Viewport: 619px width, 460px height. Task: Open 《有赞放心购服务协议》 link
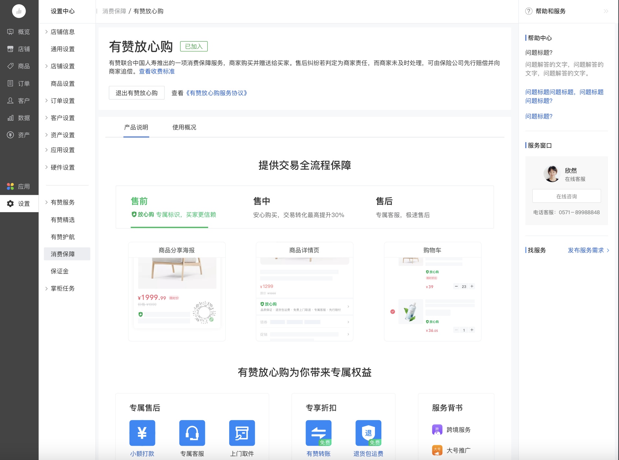(x=217, y=93)
